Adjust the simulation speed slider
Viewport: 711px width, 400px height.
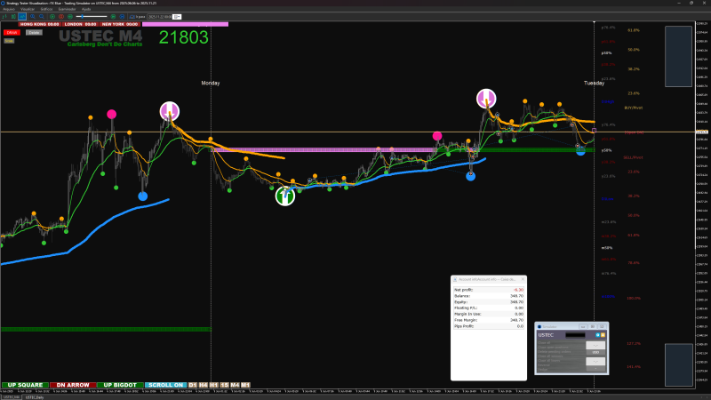click(92, 17)
